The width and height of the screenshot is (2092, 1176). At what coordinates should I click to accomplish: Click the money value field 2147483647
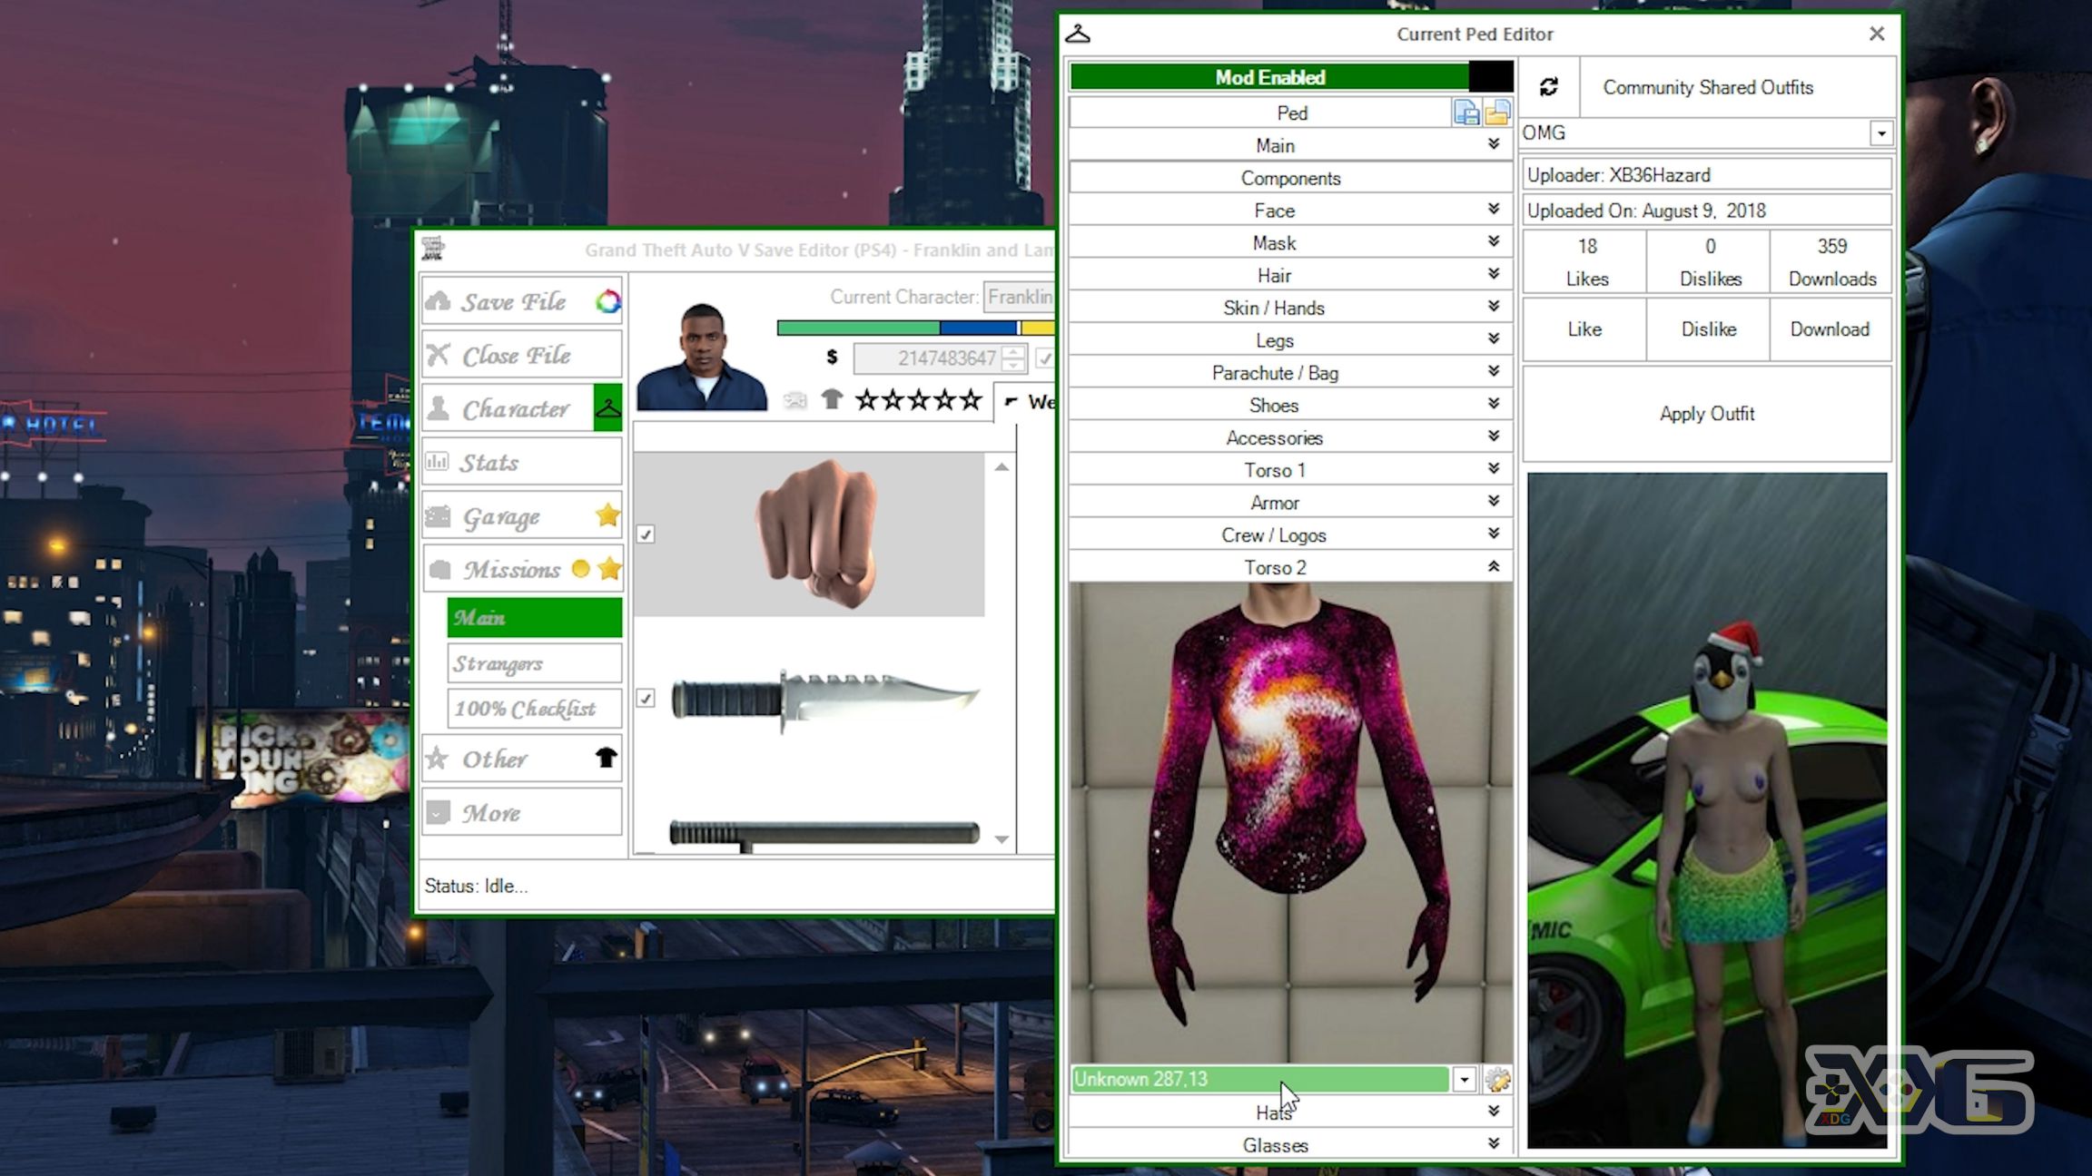[926, 358]
